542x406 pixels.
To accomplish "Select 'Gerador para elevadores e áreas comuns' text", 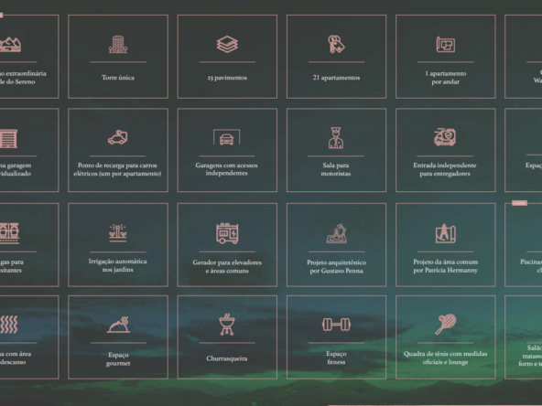I will [x=227, y=266].
